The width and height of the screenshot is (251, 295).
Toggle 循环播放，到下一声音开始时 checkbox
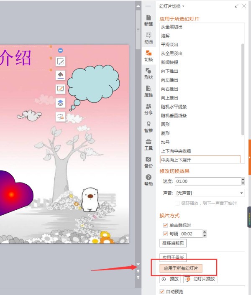177,203
